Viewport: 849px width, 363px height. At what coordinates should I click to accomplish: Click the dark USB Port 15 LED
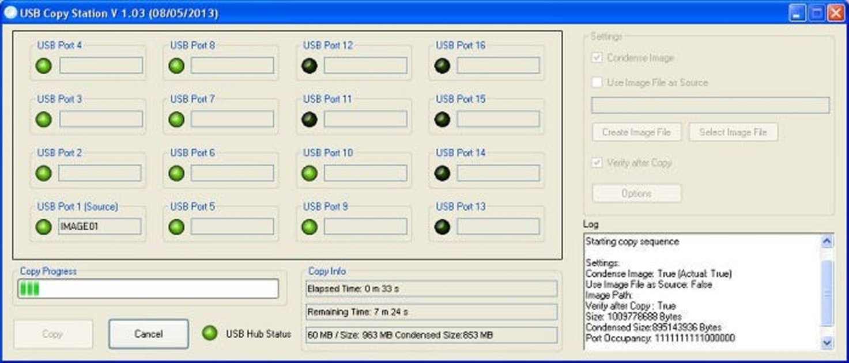(442, 120)
